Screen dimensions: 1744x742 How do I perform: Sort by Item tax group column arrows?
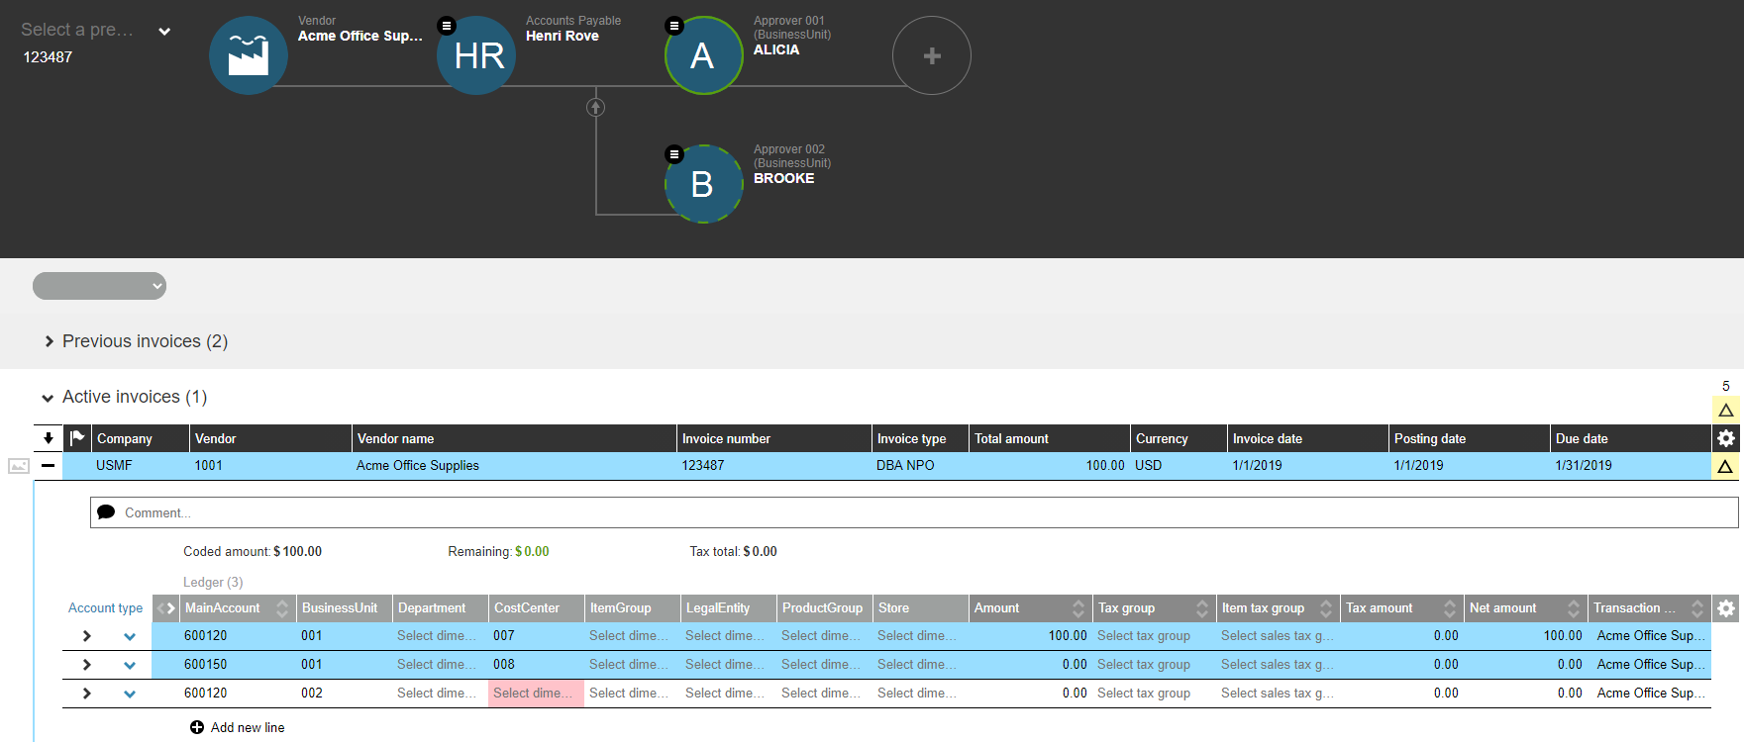pos(1326,608)
